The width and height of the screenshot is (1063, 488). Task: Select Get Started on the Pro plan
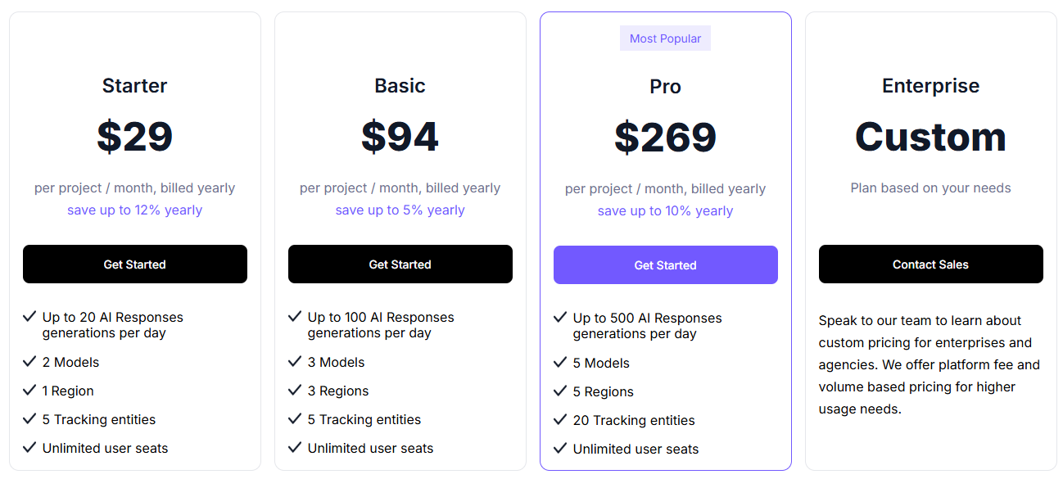click(x=665, y=264)
